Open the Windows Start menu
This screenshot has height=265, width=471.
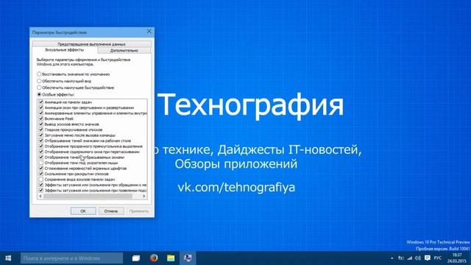8,258
